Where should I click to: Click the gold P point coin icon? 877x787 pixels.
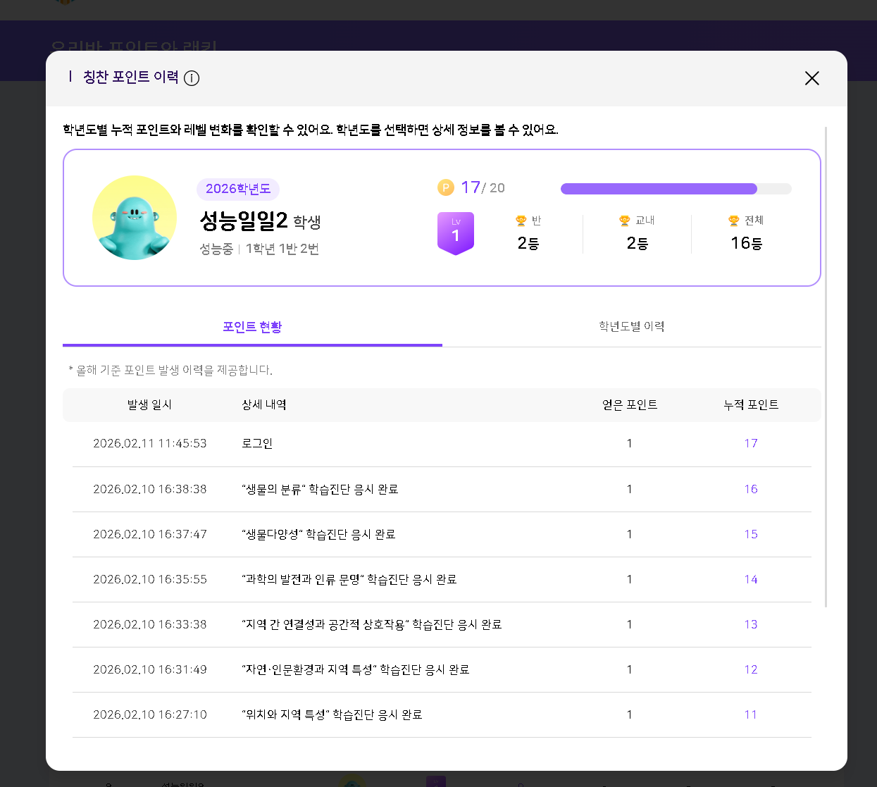(446, 187)
